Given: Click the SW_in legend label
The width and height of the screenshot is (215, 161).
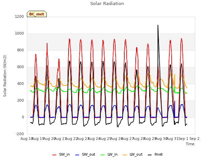Looking at the screenshot, I should click(x=64, y=154).
